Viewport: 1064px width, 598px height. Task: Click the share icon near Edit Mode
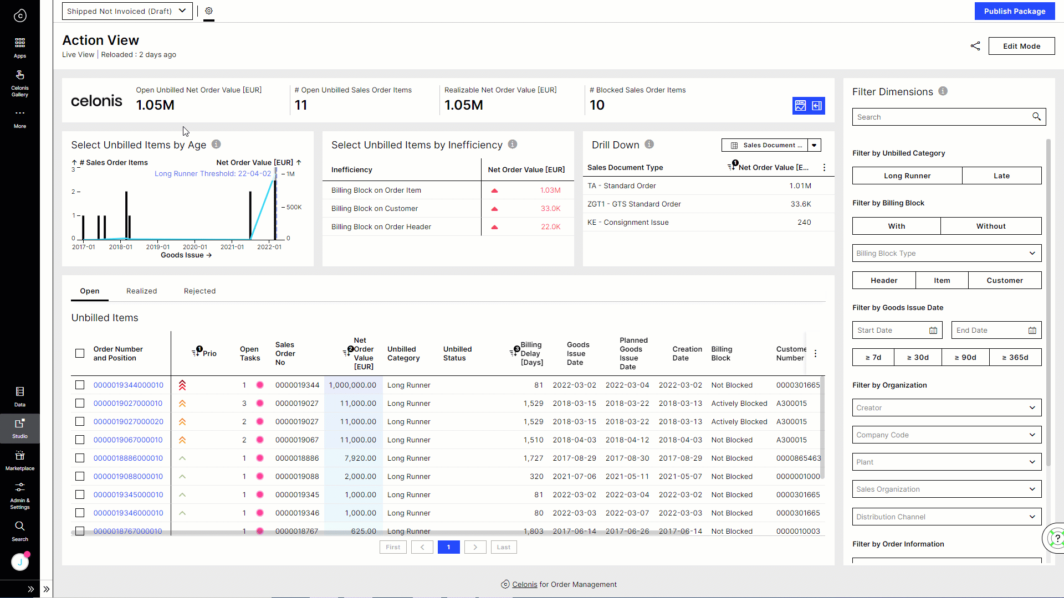(x=975, y=46)
